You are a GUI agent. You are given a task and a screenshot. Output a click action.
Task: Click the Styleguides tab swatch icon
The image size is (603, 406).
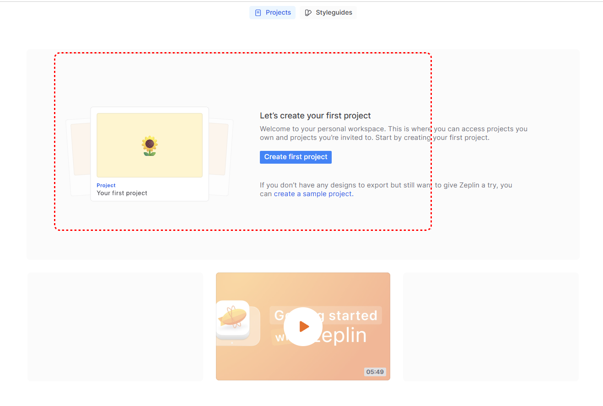click(x=308, y=13)
